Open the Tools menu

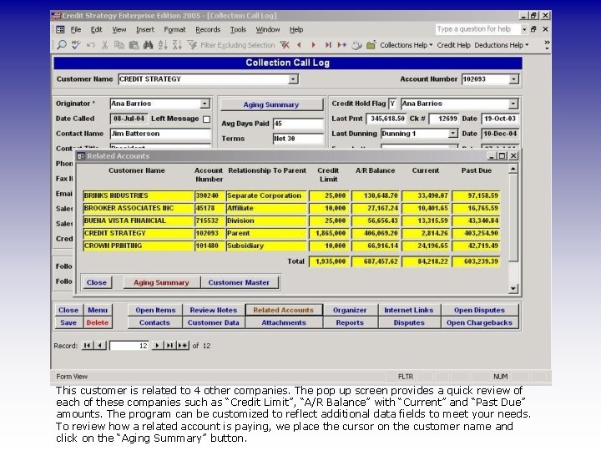tap(238, 29)
